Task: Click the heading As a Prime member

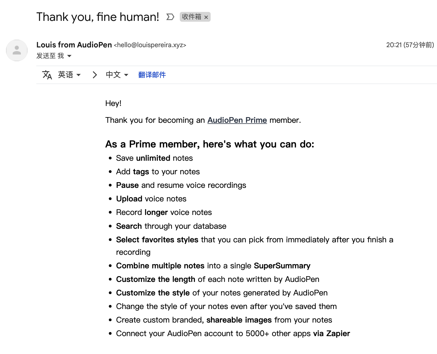Action: (210, 144)
